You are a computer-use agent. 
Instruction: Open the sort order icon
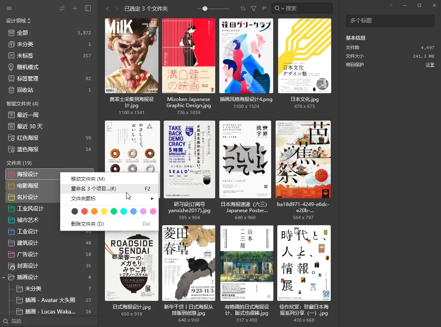(243, 9)
